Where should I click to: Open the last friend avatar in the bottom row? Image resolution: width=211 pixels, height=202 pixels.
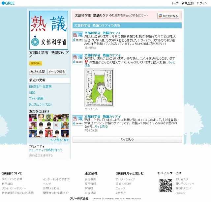(65, 134)
